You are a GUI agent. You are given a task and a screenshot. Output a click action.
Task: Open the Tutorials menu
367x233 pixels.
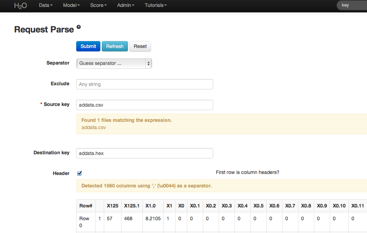tap(156, 6)
